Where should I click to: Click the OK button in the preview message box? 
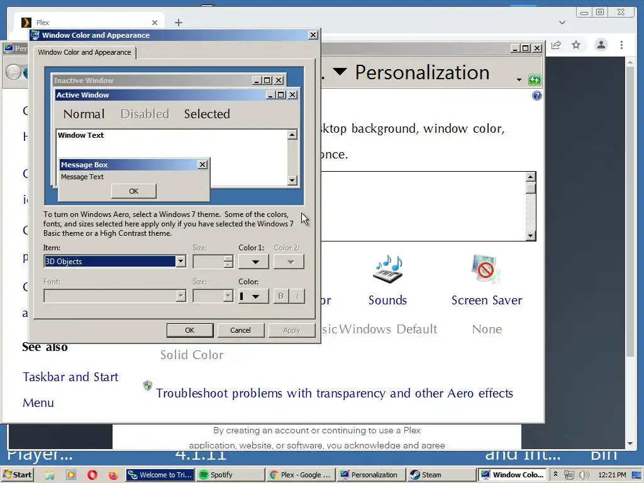(133, 191)
